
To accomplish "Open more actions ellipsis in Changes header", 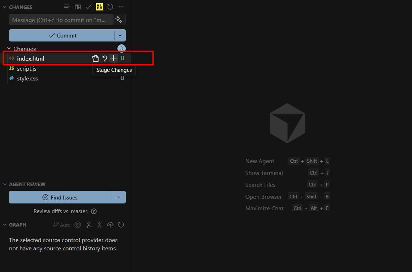I will point(121,7).
